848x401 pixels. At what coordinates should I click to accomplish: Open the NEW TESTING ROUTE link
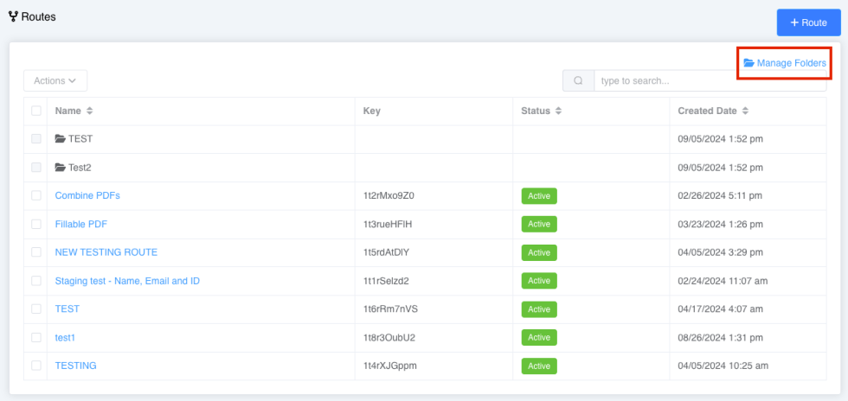click(x=106, y=252)
